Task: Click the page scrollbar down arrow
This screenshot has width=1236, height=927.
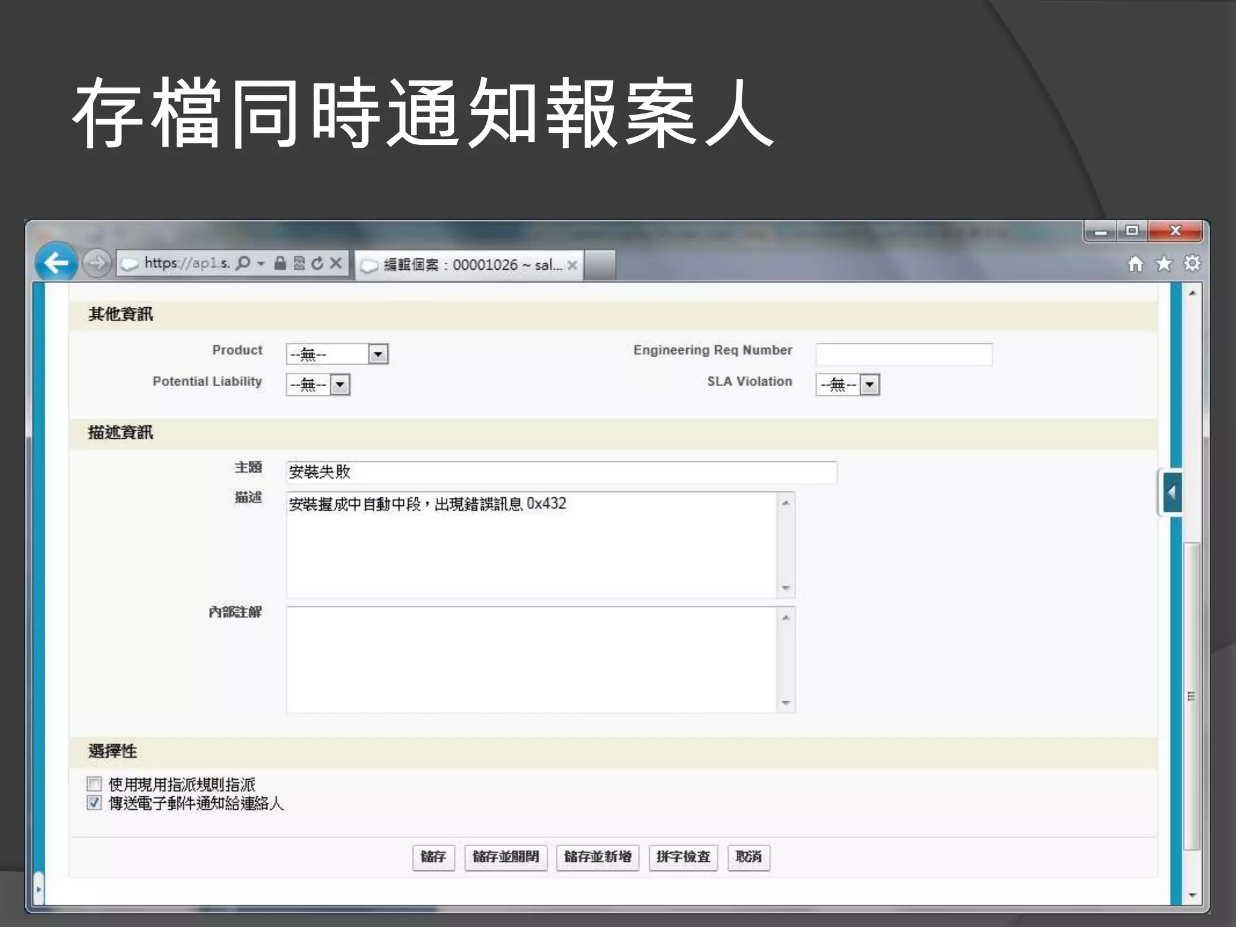Action: click(1192, 896)
